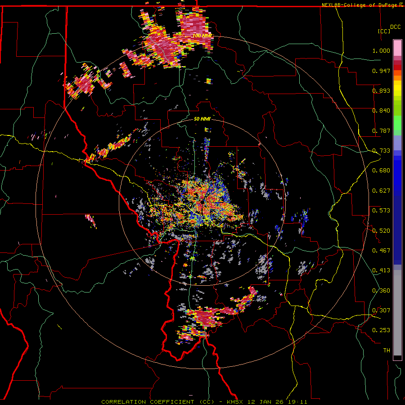The image size is (405, 405).
Task: Select the 0.307 scale value
Action: coord(381,310)
